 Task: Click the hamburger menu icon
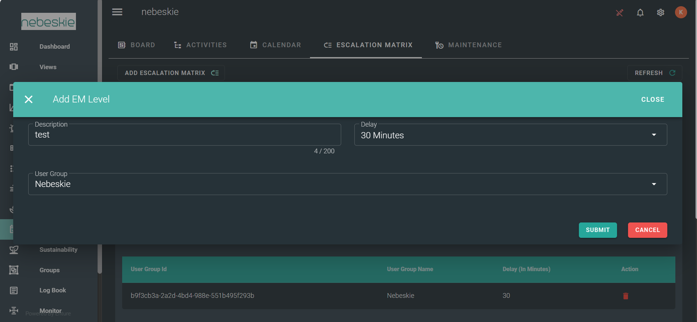117,12
